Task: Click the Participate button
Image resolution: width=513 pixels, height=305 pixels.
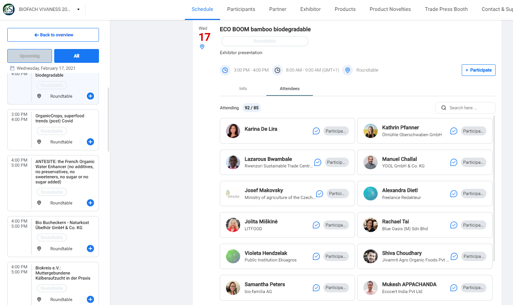Action: click(478, 70)
